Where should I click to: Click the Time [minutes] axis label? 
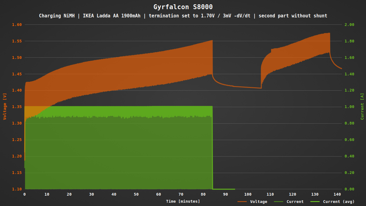[183, 201]
